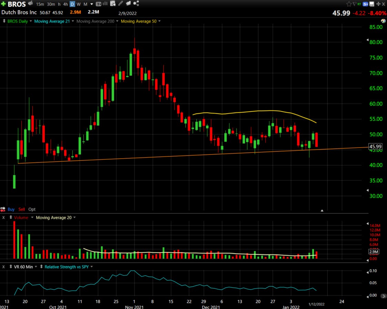
Task: Open the Moving Average 50 dropdown arrow
Action: click(x=160, y=21)
